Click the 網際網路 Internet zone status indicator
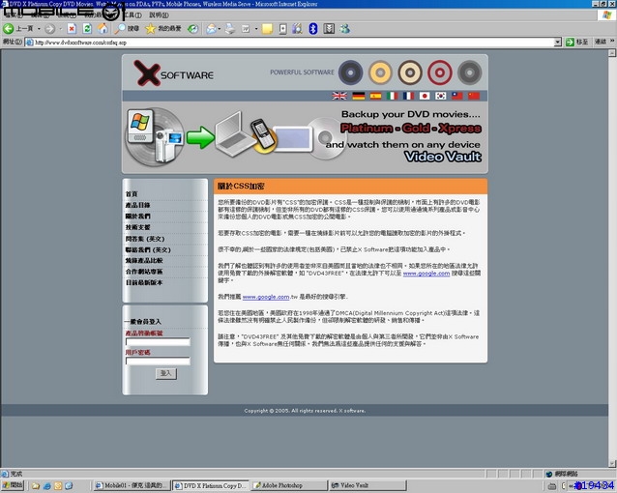The width and height of the screenshot is (617, 493). pos(562,474)
